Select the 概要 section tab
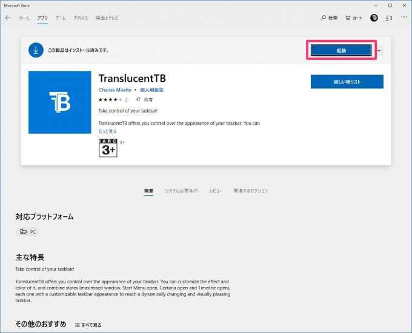 point(148,191)
